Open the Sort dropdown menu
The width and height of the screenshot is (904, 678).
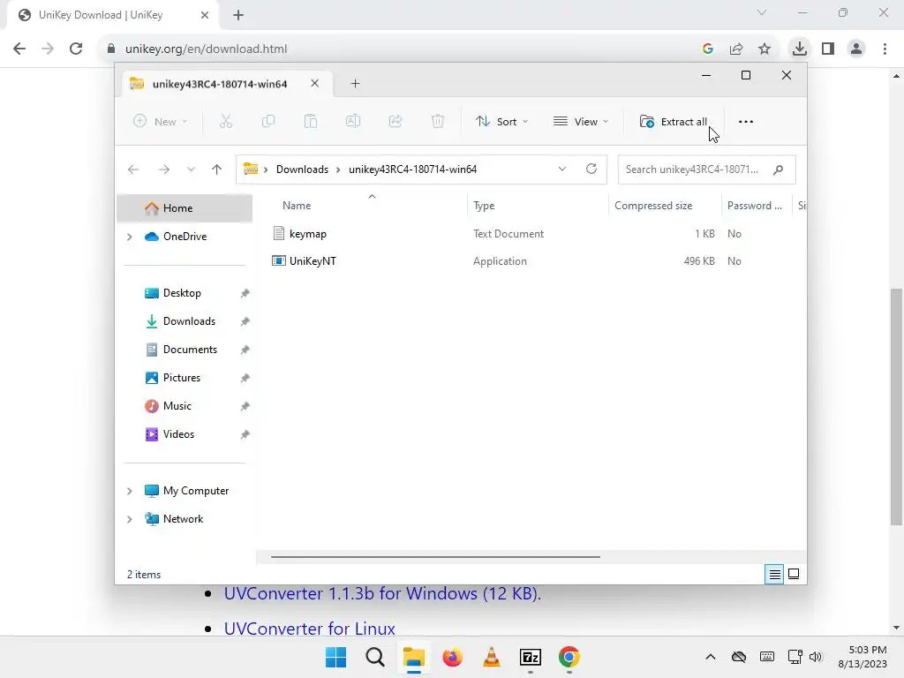point(501,122)
